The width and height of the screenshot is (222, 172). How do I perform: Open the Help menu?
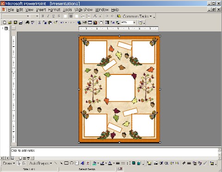(115, 10)
